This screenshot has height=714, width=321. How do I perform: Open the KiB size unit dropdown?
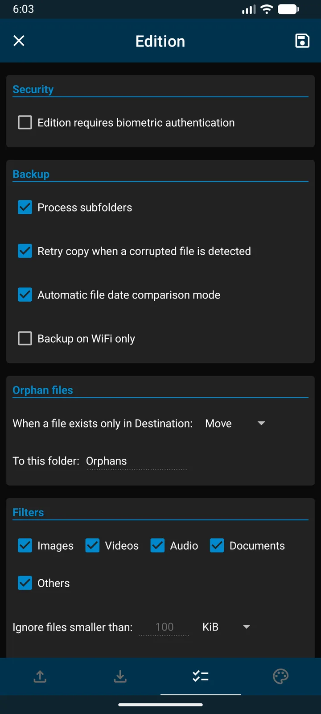coord(226,627)
